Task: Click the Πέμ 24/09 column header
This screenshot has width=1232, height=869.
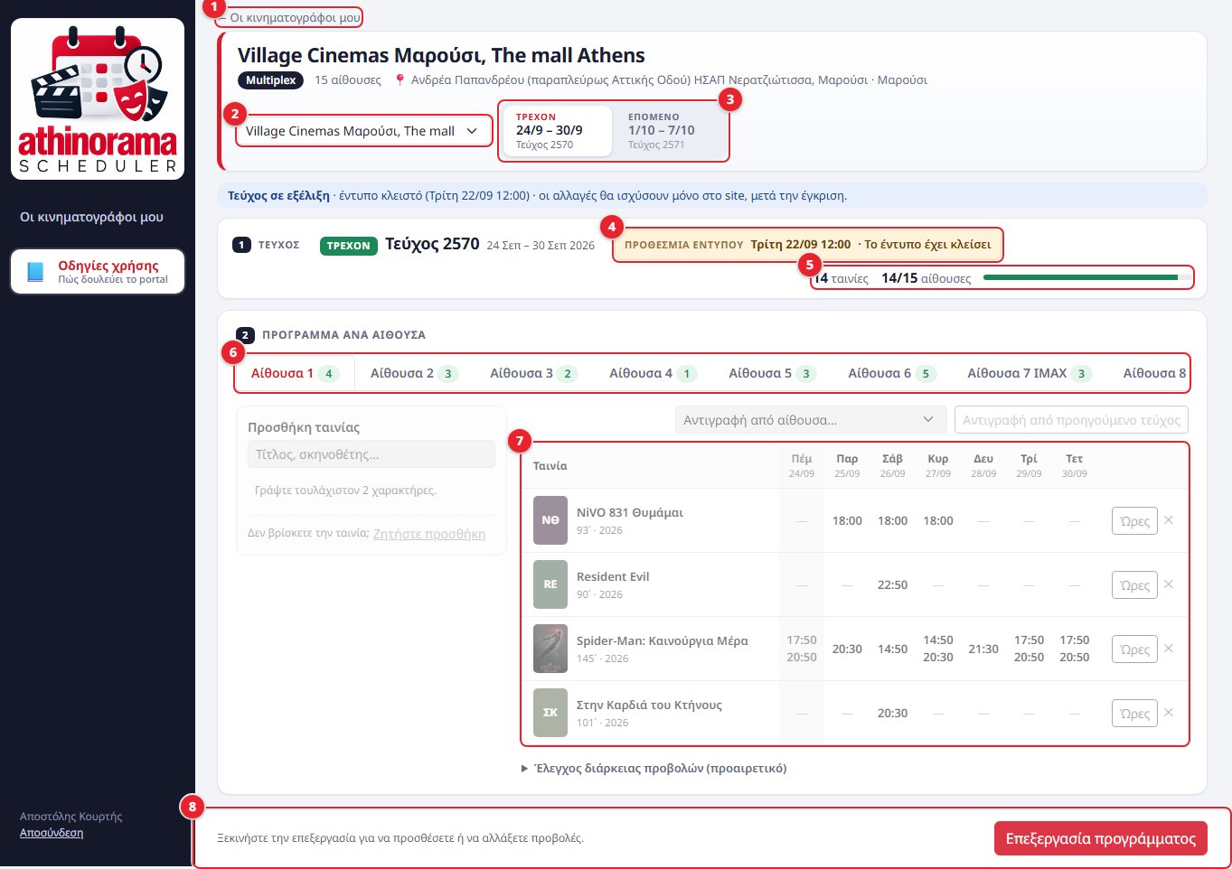Action: (802, 465)
